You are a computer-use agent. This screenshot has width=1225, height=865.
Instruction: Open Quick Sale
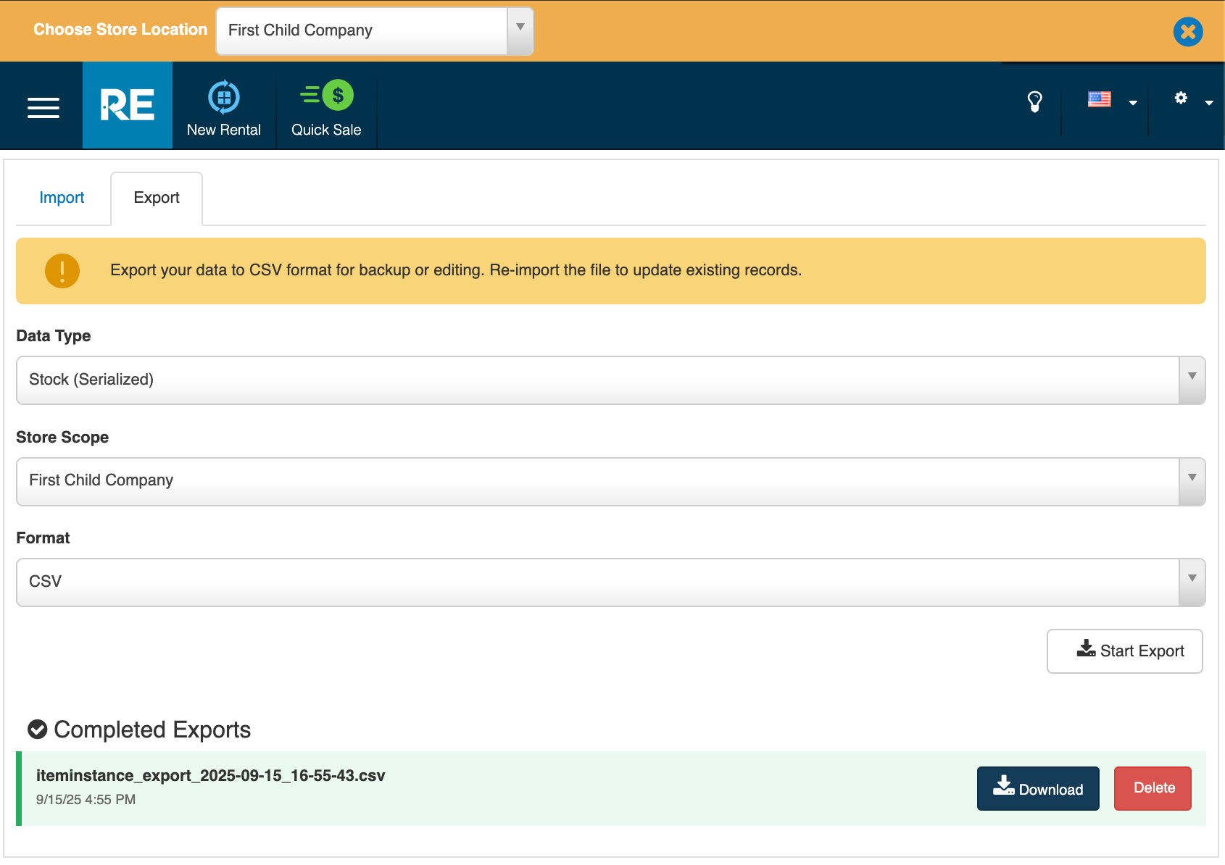326,107
